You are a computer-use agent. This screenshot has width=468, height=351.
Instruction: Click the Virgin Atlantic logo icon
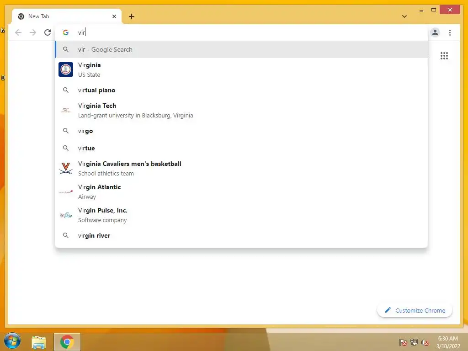[66, 191]
